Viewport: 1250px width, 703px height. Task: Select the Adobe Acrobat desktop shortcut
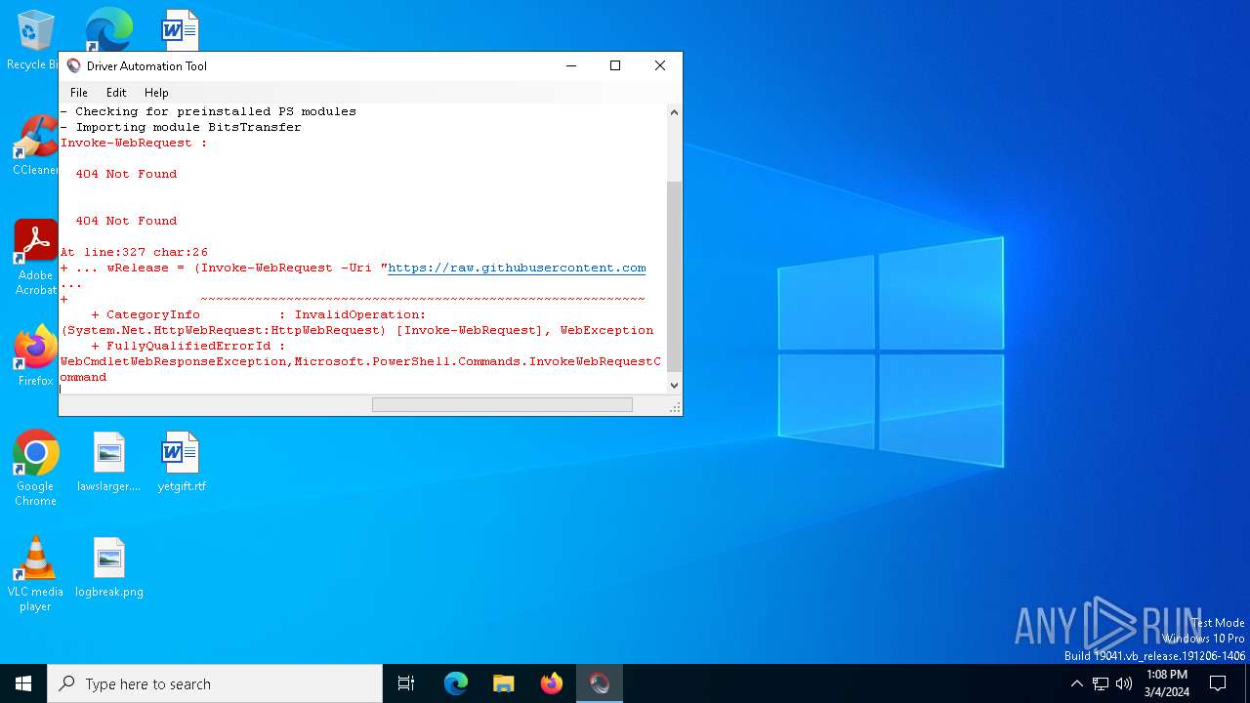35,258
